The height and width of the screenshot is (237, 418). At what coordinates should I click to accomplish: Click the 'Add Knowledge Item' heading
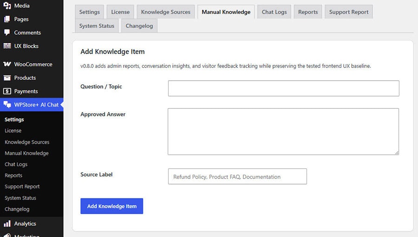[x=112, y=51]
